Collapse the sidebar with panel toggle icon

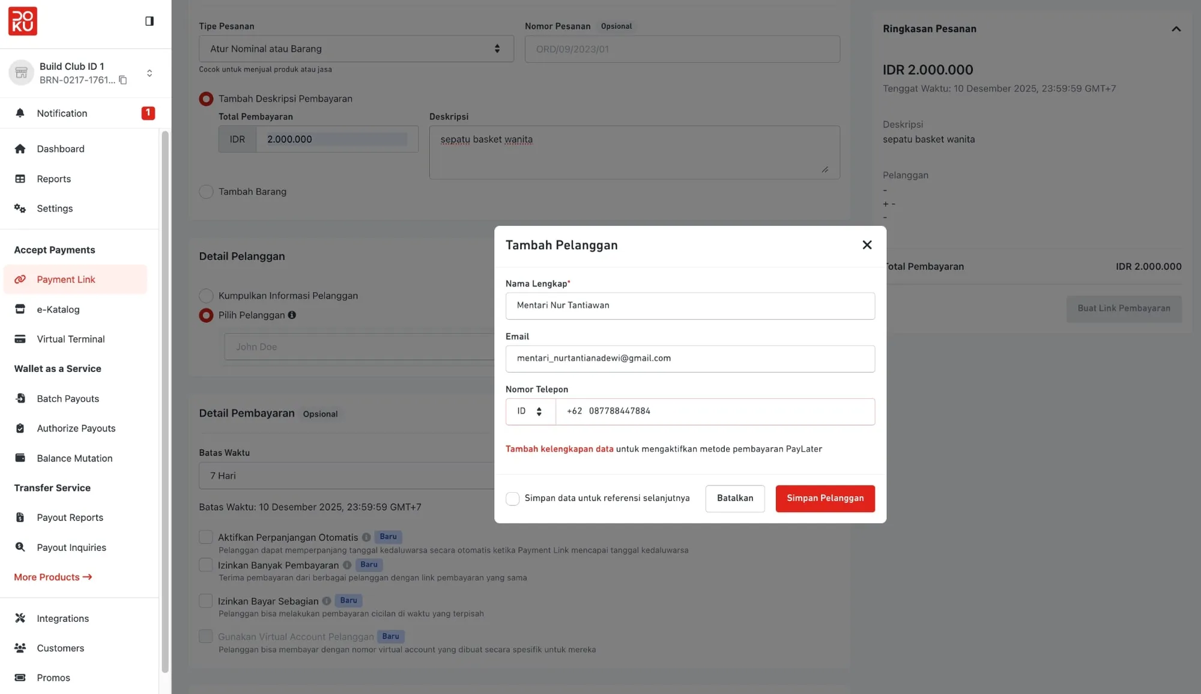pyautogui.click(x=150, y=21)
